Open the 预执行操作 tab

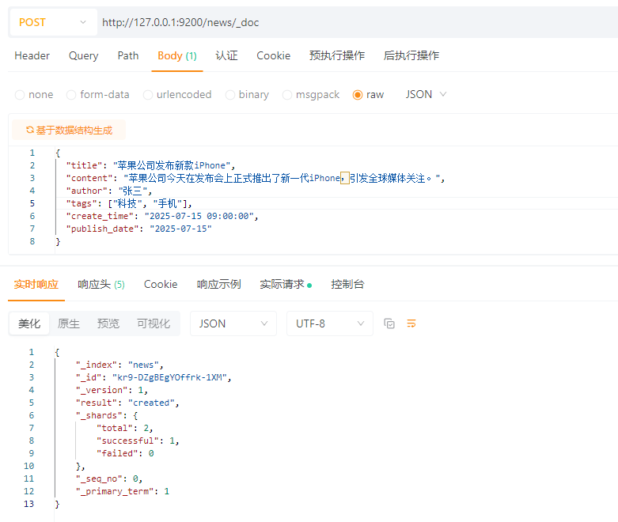337,55
